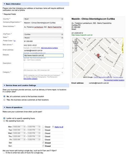Viewport: 131px width, 156px height.
Task: Click the down arrow beside Apply to all
Action: (x=53, y=127)
